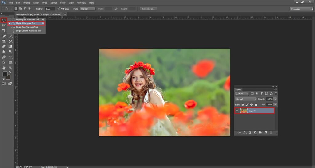Open the Layers panel menu

coord(276,89)
